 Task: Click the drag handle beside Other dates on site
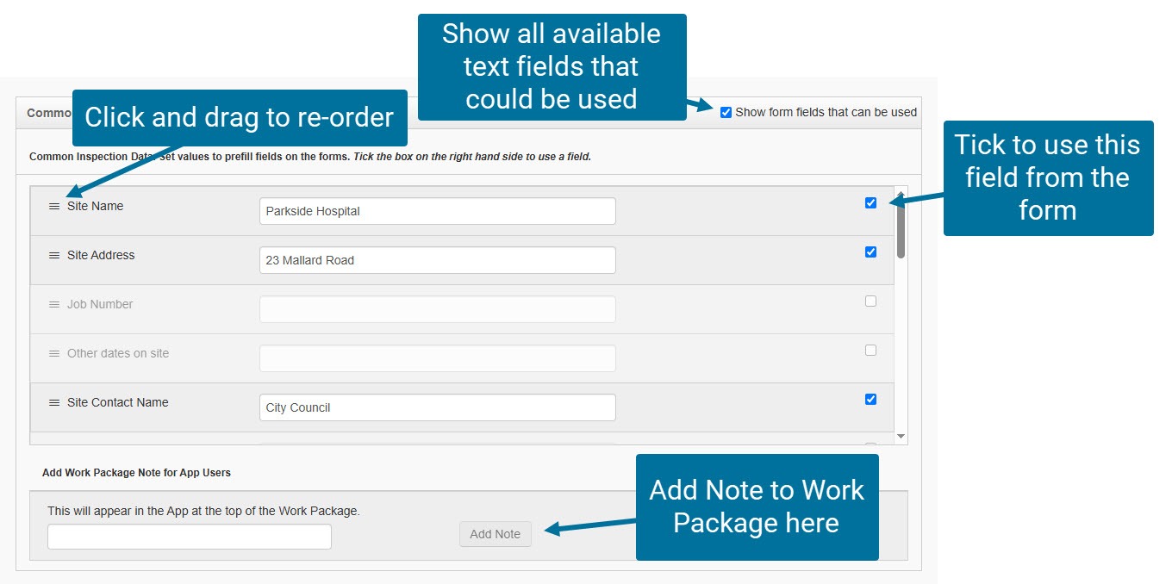point(54,354)
